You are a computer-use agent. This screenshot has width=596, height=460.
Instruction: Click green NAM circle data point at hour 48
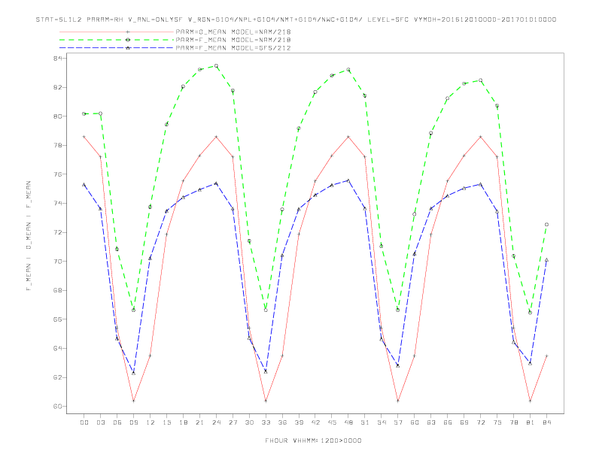(x=348, y=69)
